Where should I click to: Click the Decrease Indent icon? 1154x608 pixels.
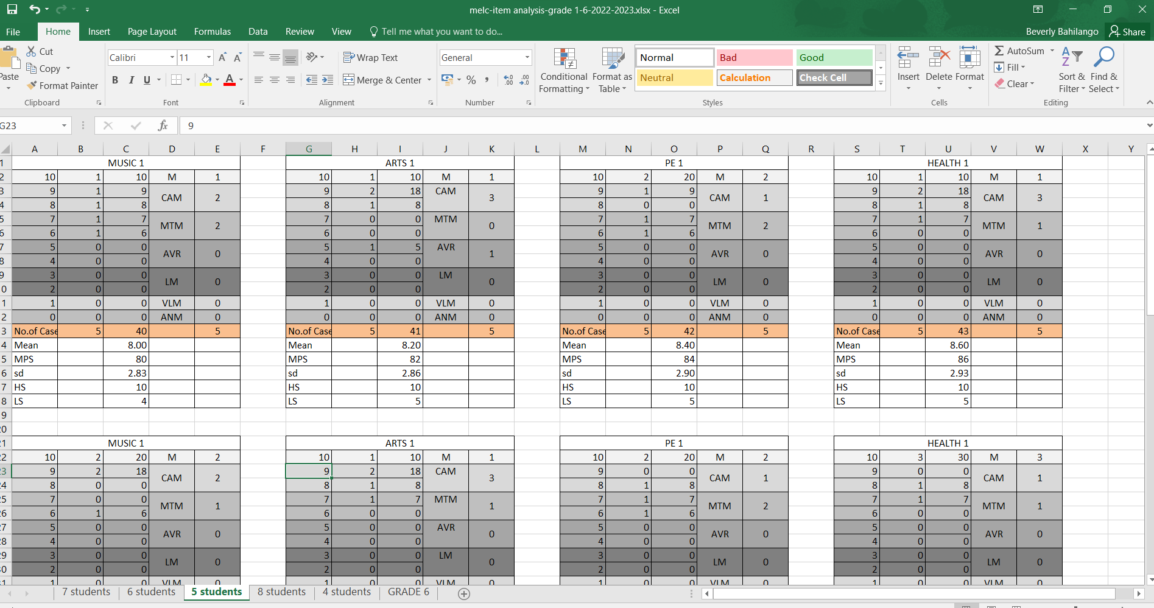(x=312, y=80)
